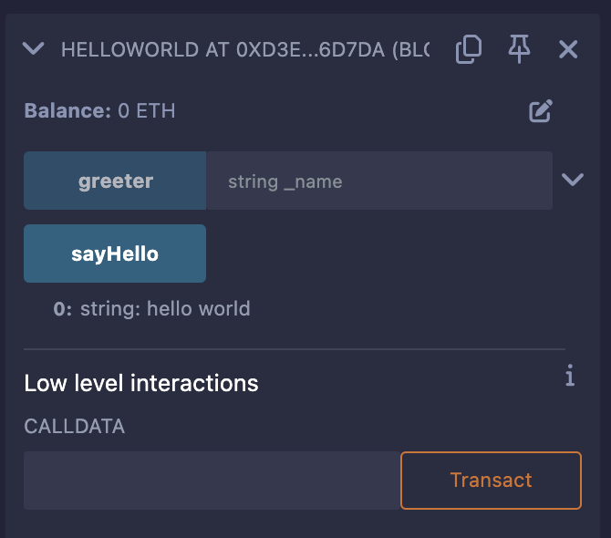The height and width of the screenshot is (538, 611).
Task: Collapse the HELLOWORLD contract panel
Action: (x=34, y=48)
